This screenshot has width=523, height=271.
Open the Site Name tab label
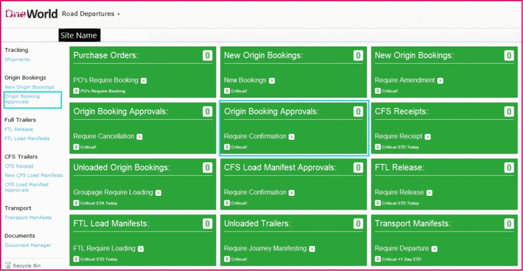click(79, 35)
